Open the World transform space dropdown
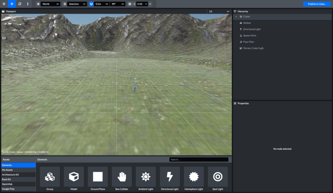333x193 pixels. click(x=51, y=4)
